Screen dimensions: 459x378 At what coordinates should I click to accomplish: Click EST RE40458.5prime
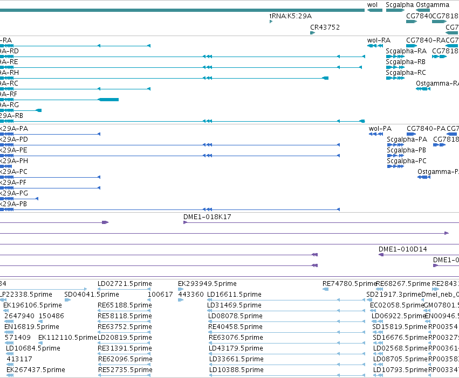(x=235, y=327)
